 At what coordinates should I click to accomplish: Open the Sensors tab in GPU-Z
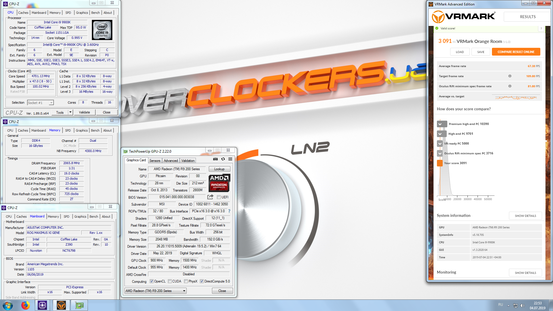coord(155,161)
